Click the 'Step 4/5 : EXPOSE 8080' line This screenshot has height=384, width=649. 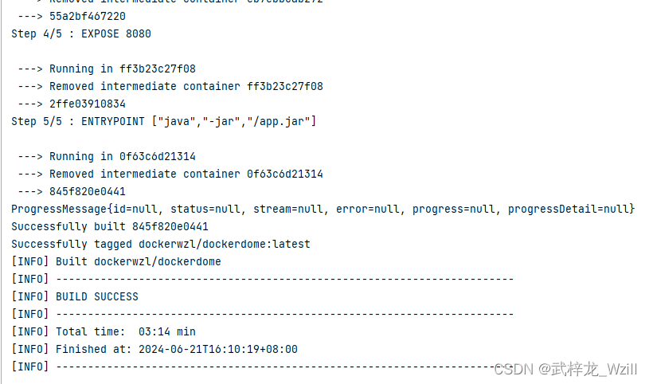coord(81,33)
